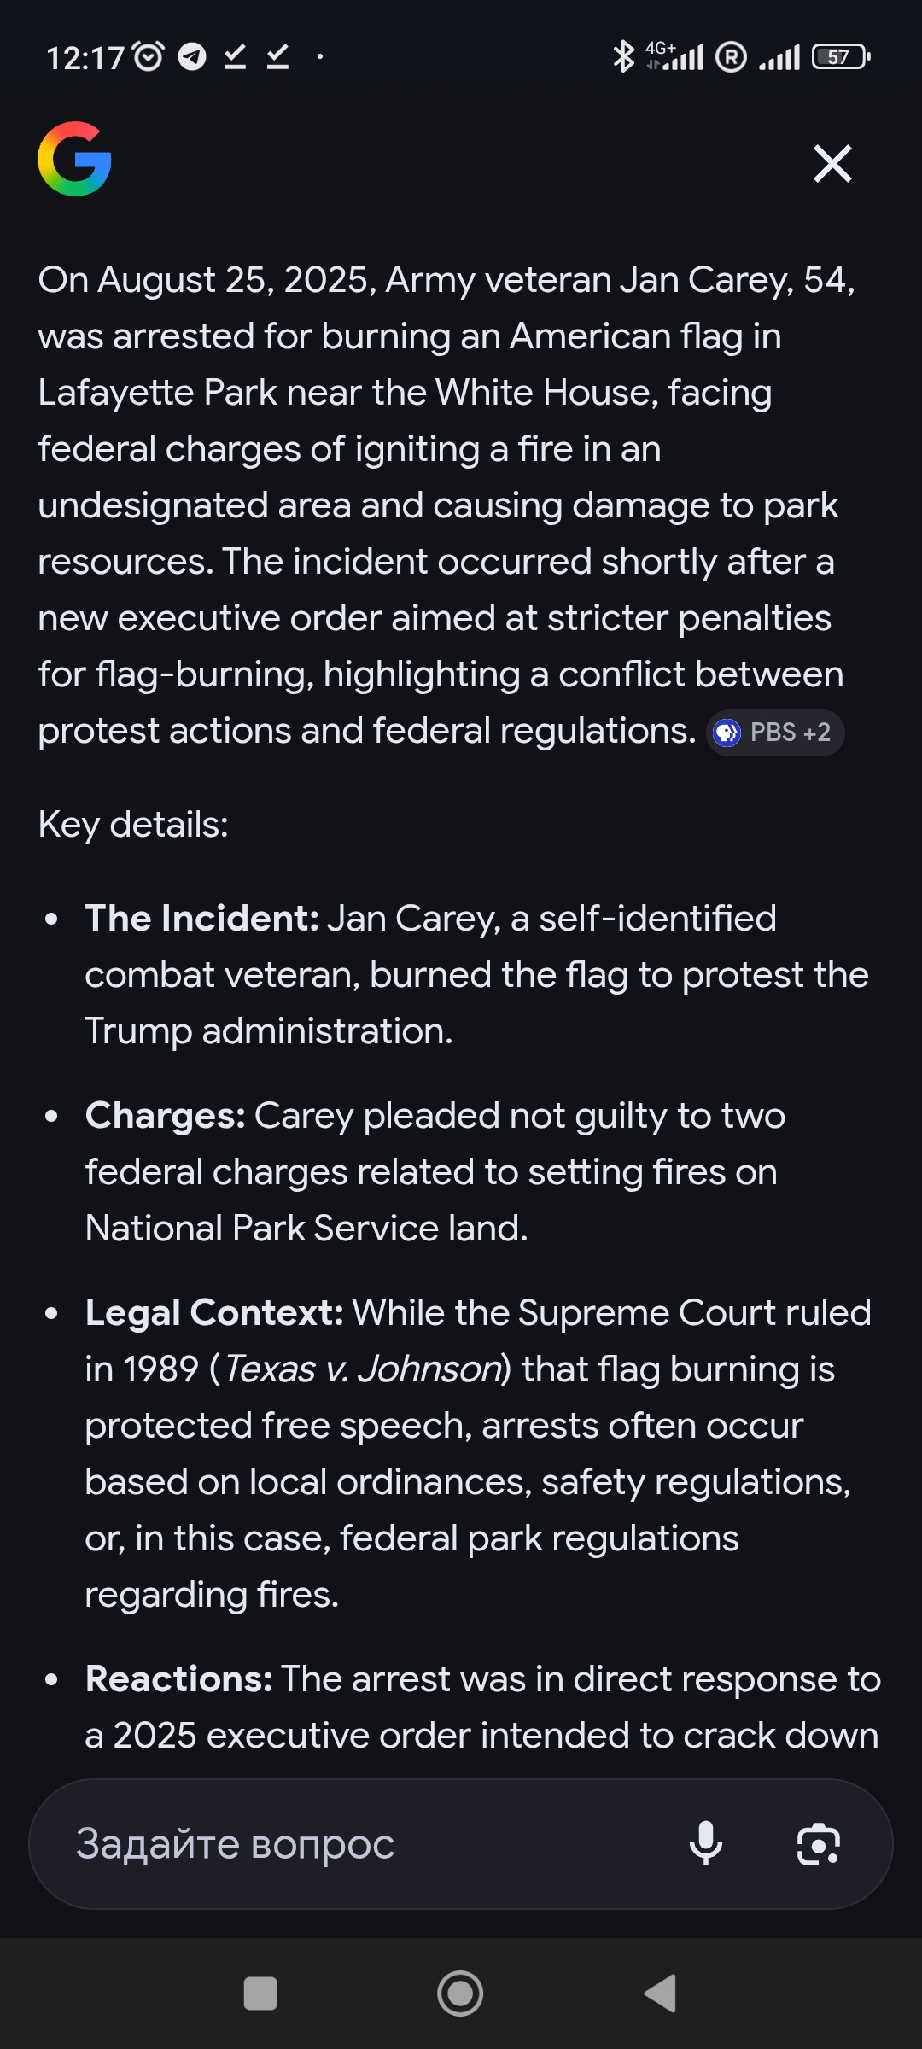
Task: Tap the 4G+ signal strength indicator
Action: click(675, 57)
